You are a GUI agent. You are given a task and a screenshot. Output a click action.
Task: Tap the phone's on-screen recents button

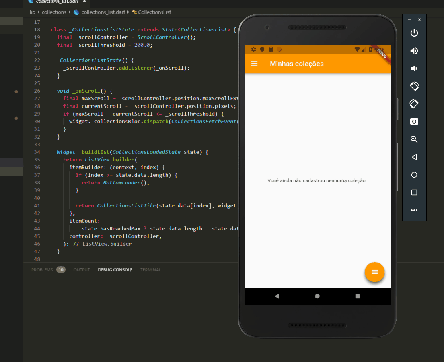tap(358, 296)
